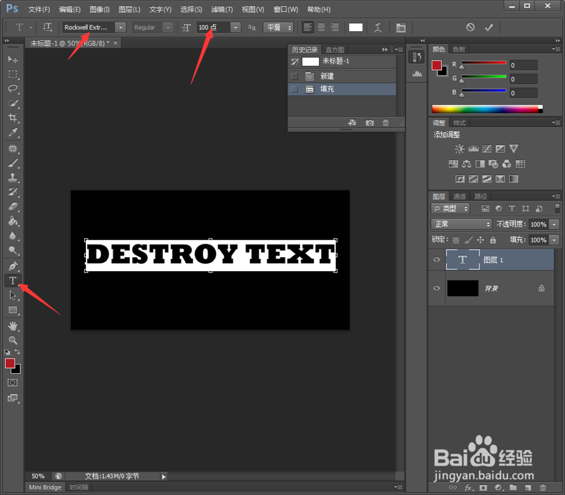Open the character and paragraph panel icon

(x=401, y=27)
